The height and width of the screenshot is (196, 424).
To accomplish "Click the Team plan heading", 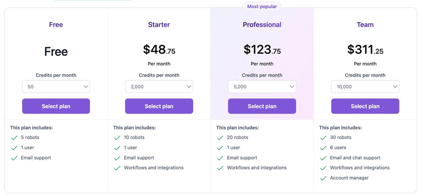I will 365,25.
